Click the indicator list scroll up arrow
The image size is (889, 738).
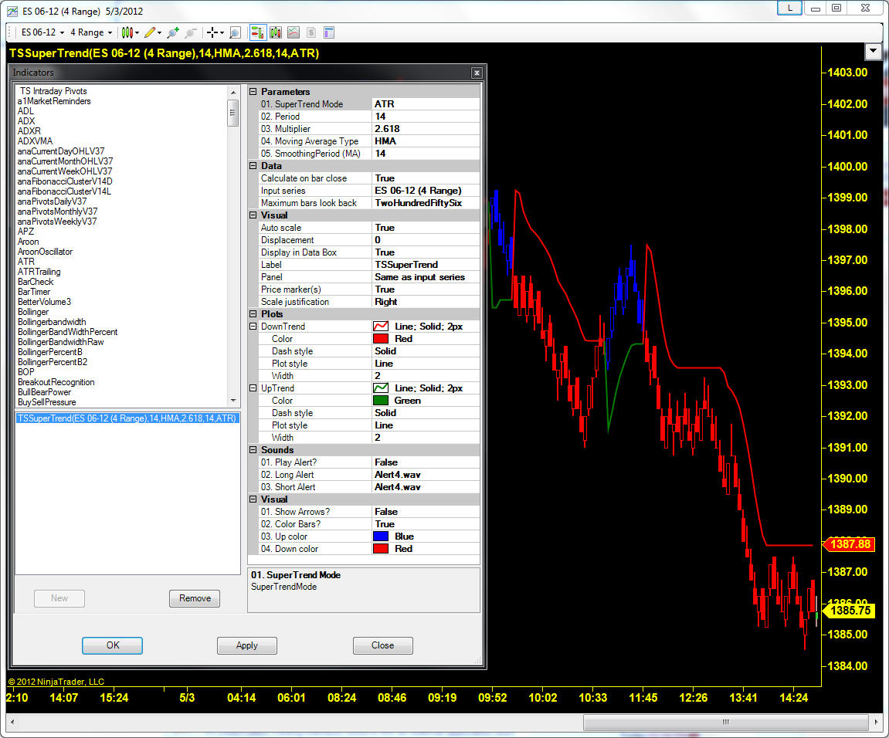tap(233, 92)
